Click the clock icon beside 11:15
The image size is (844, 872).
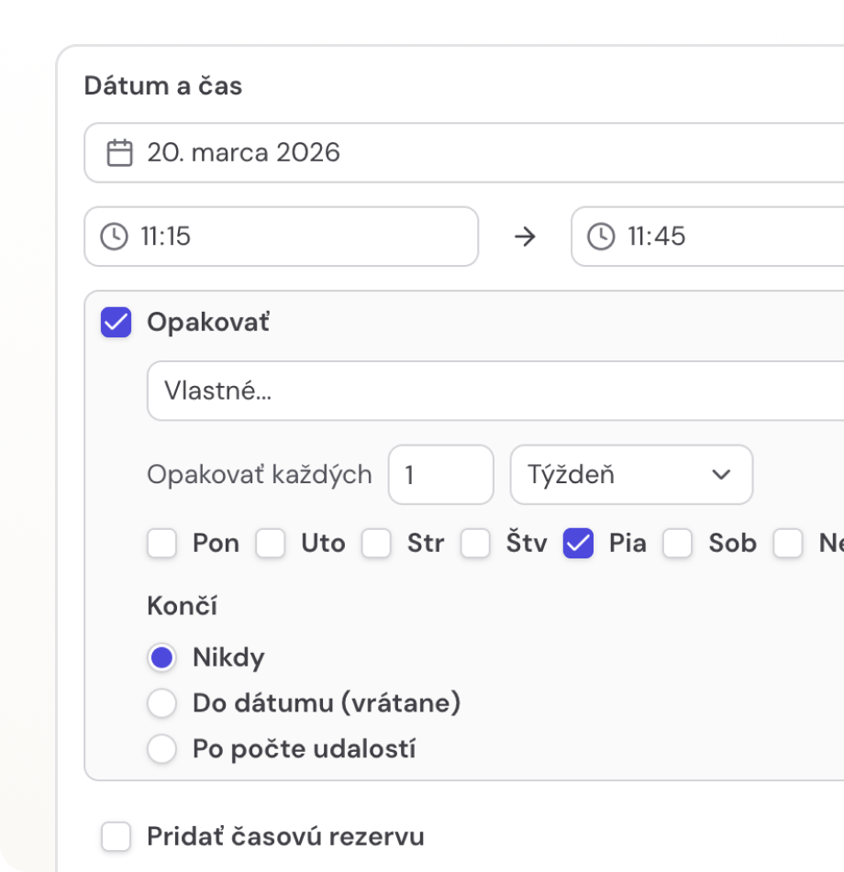tap(114, 237)
